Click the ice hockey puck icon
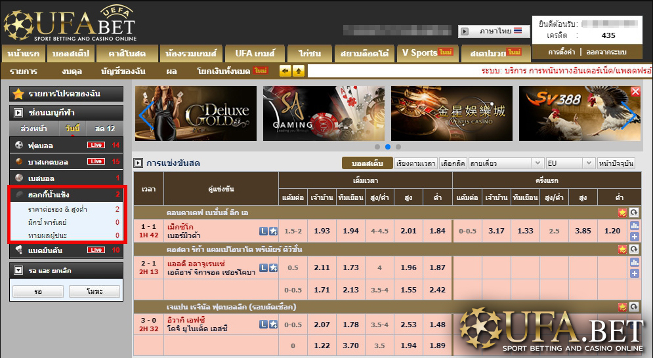The width and height of the screenshot is (653, 358). [x=19, y=194]
